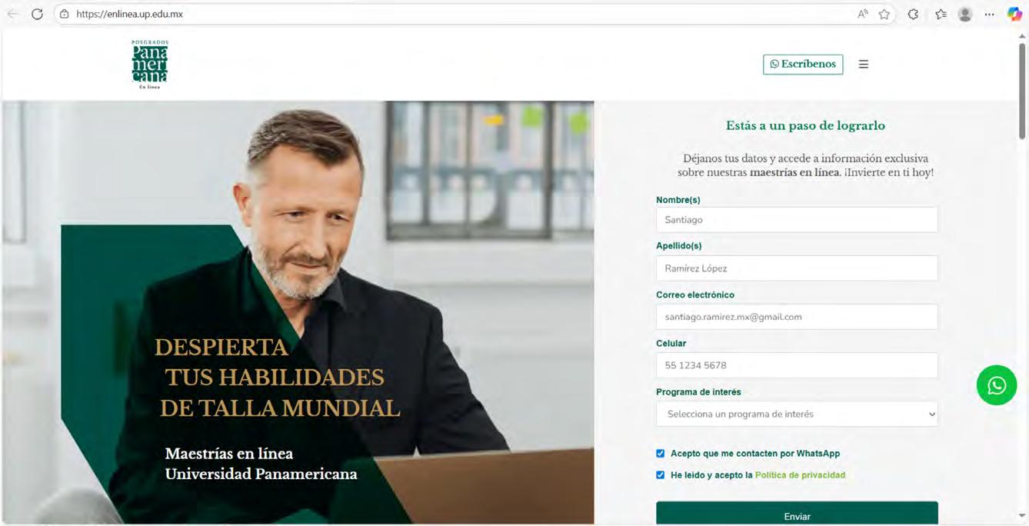Toggle the Política de privacidad acceptance checkbox
Viewport: 1029px width, 526px height.
click(660, 475)
